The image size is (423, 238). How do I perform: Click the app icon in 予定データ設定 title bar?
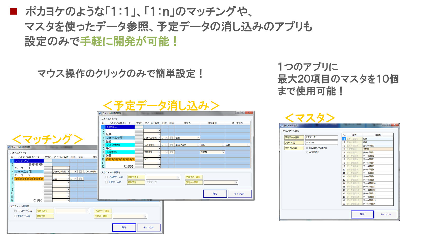click(x=282, y=125)
